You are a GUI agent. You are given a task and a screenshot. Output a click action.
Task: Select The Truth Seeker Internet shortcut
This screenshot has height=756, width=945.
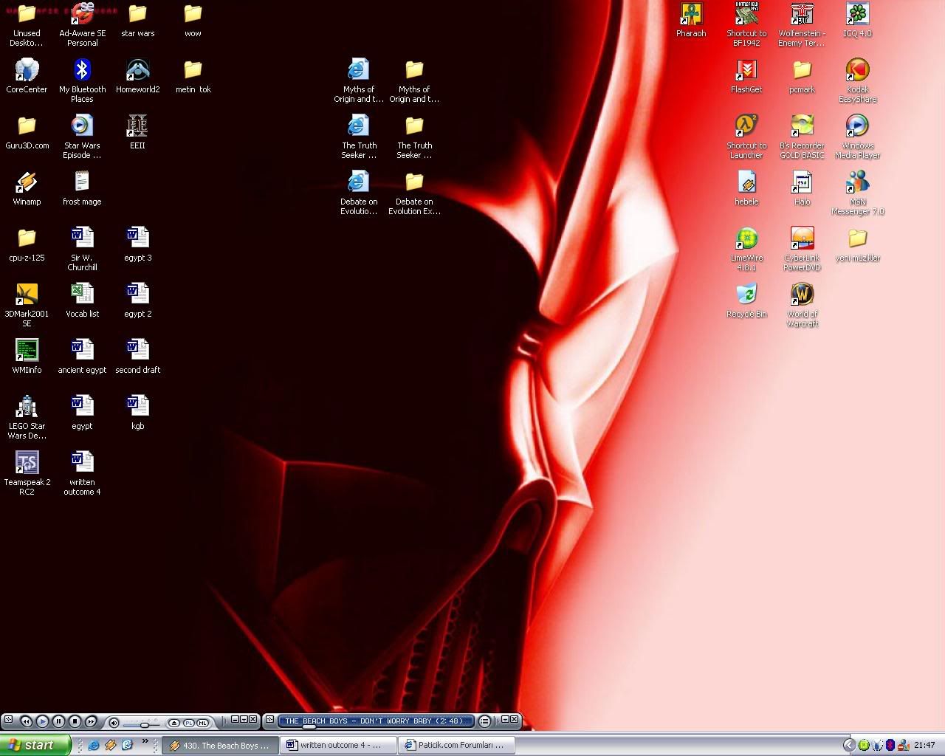(359, 137)
